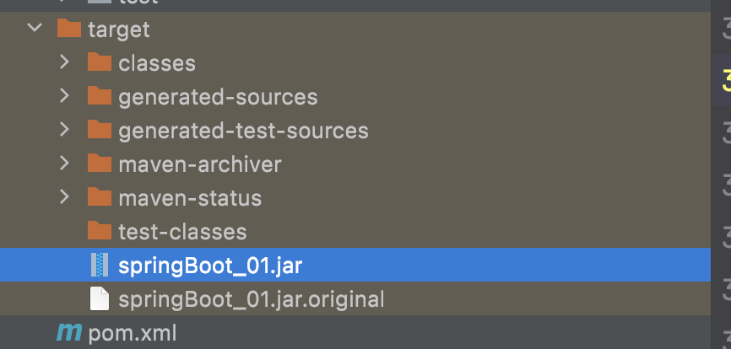
Task: Select the test-classes folder label
Action: 182,232
